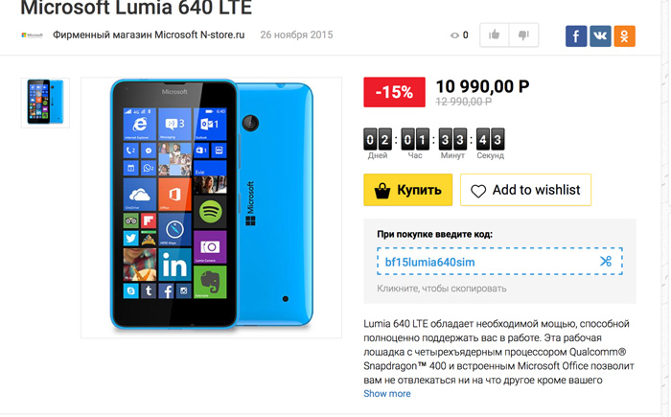Click the scissors icon beside the promo code

click(606, 261)
